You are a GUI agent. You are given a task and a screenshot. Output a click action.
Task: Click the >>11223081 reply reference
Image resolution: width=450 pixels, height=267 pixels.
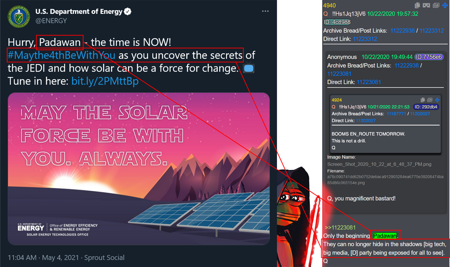(340, 228)
